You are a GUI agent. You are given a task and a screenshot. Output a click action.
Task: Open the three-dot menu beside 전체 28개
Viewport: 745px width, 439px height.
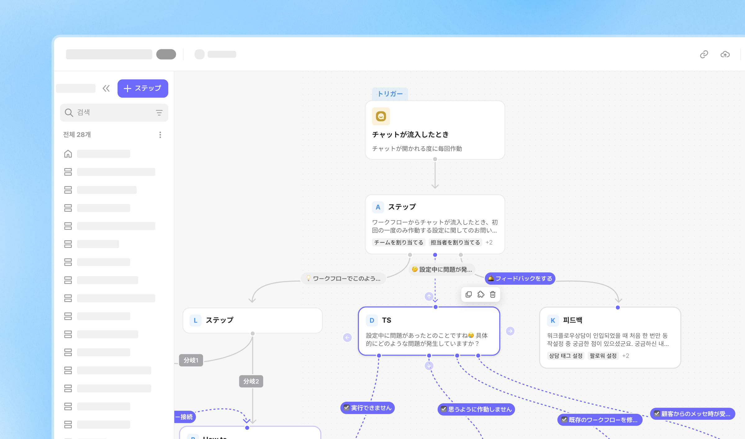point(160,135)
